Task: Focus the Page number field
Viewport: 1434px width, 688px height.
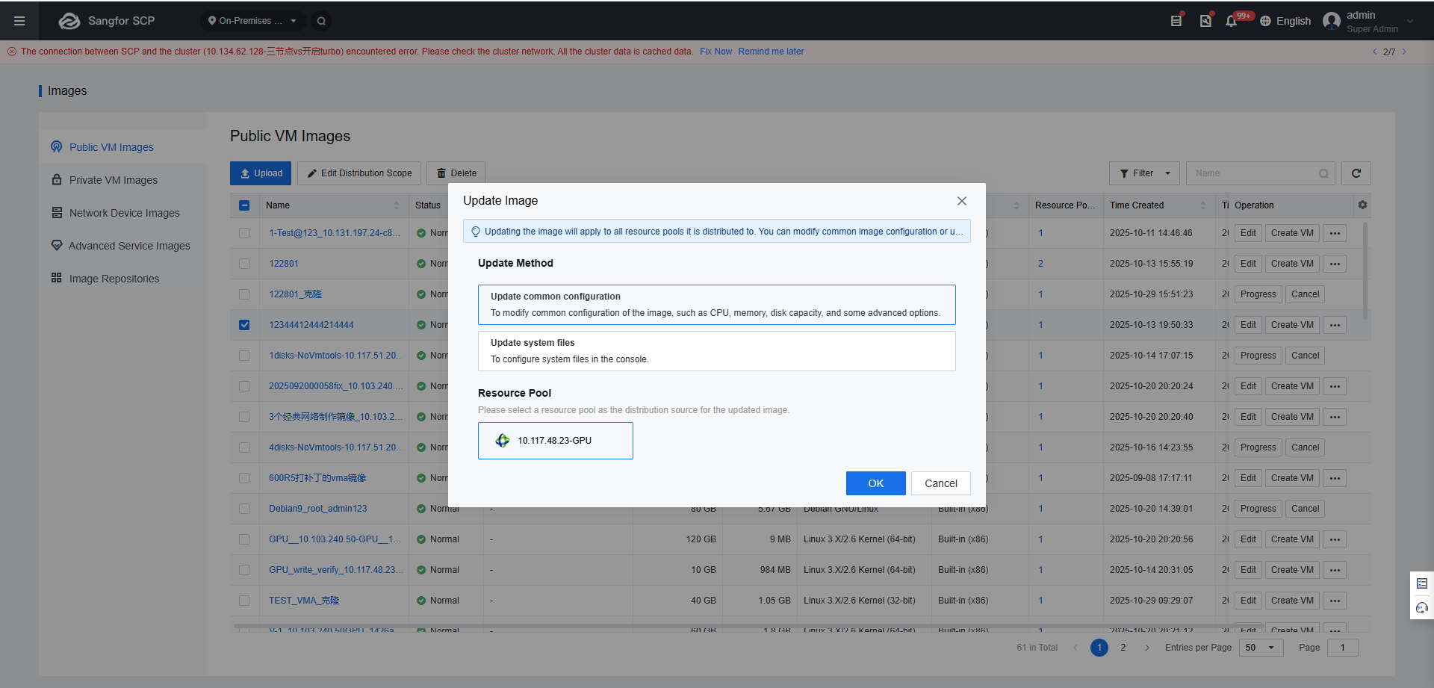Action: (x=1342, y=648)
